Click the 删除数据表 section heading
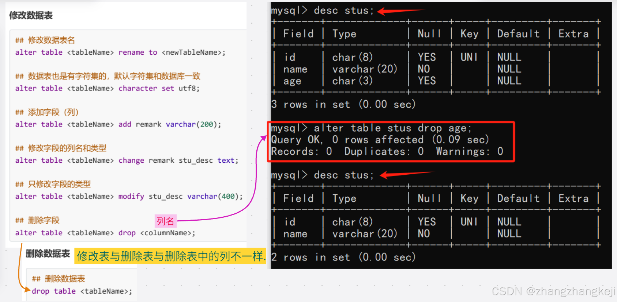The width and height of the screenshot is (617, 302). coord(48,254)
